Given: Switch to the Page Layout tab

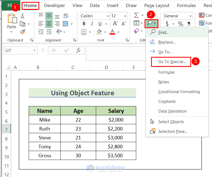Looking at the screenshot, I should click(157, 5).
